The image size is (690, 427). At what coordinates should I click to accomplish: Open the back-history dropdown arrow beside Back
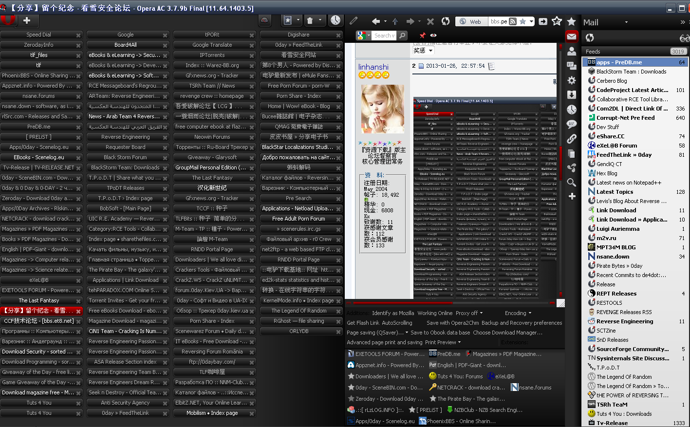coord(385,21)
